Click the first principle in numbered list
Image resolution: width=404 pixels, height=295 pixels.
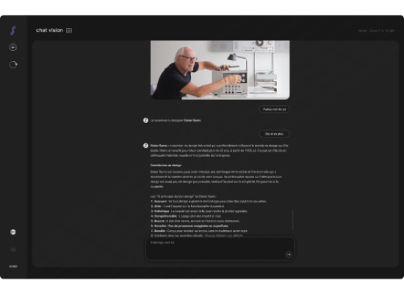coord(209,202)
